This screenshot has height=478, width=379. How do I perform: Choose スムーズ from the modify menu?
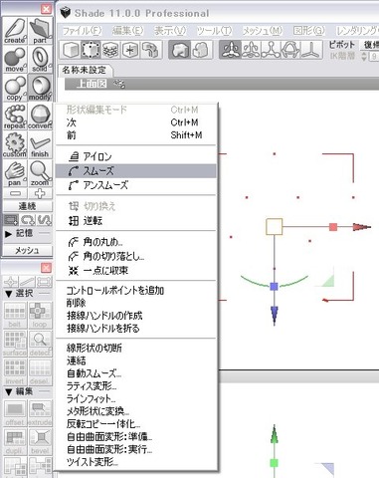click(x=135, y=171)
